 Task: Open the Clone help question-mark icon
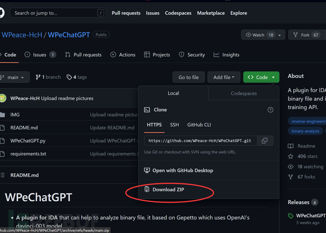point(270,110)
